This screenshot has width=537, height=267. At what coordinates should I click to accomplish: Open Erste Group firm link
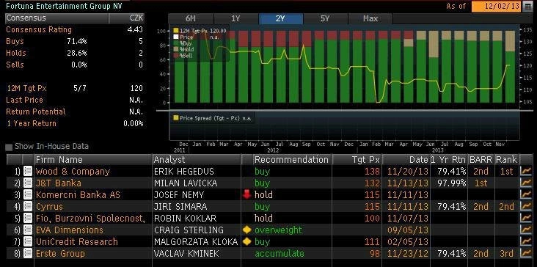60,253
